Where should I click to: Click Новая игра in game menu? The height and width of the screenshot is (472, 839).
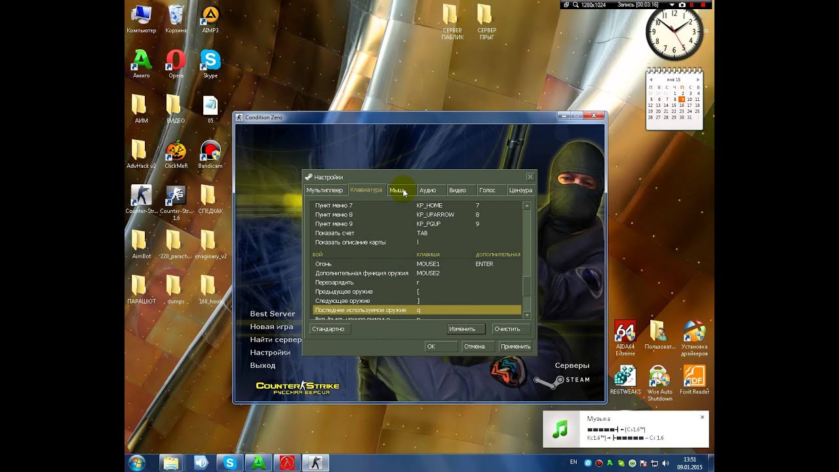(271, 326)
